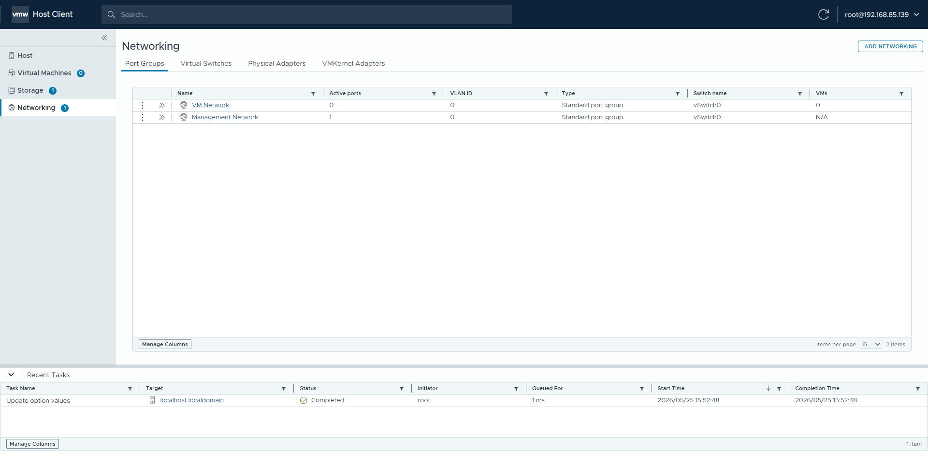Click the host icon next to localhost.localdomain
Viewport: 928px width, 451px height.
152,400
